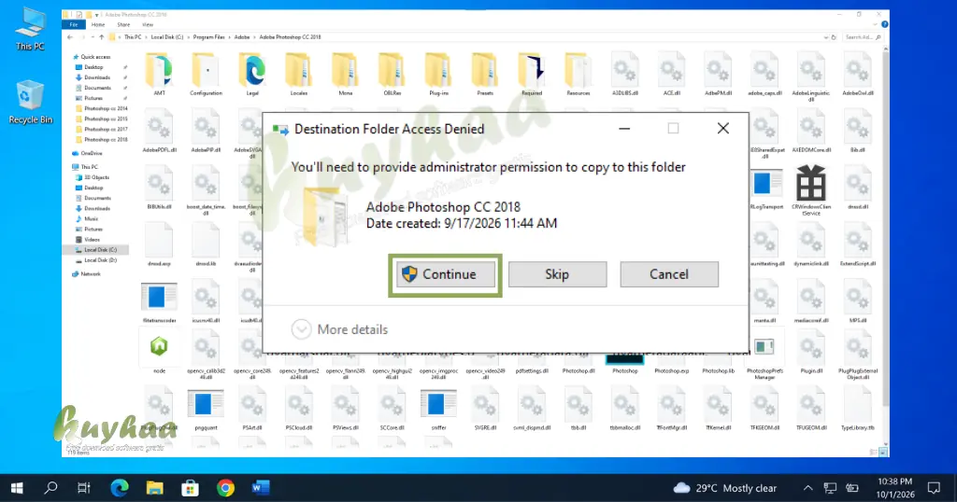Open the Home ribbon tab
The width and height of the screenshot is (957, 502).
click(x=97, y=25)
